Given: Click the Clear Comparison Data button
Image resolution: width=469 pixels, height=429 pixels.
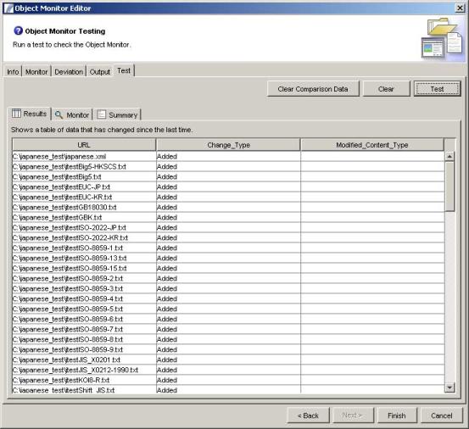Looking at the screenshot, I should (x=313, y=89).
